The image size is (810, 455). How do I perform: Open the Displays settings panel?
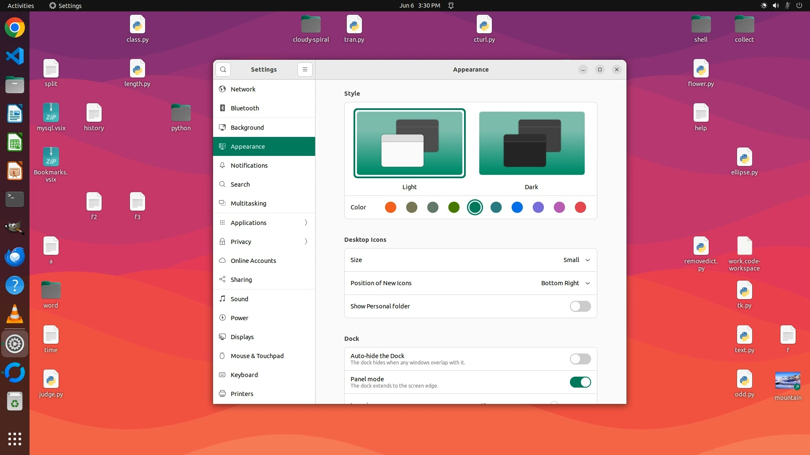242,337
